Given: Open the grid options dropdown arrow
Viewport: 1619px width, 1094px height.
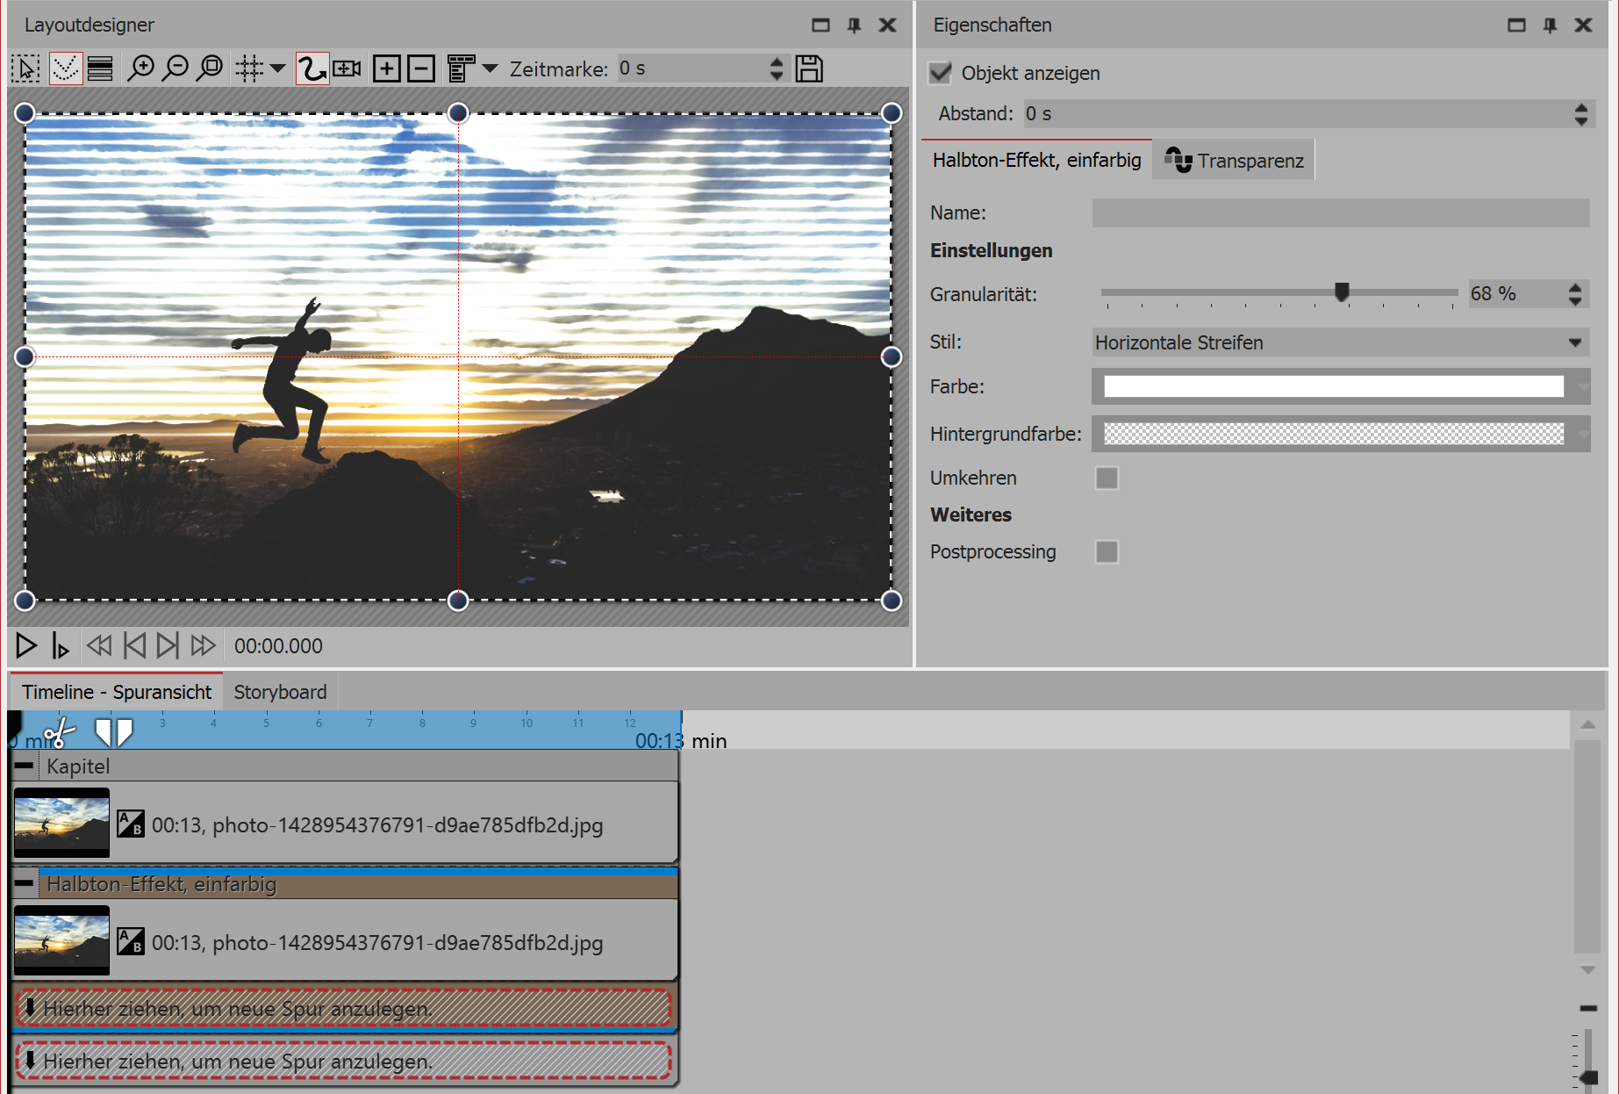Looking at the screenshot, I should [277, 68].
